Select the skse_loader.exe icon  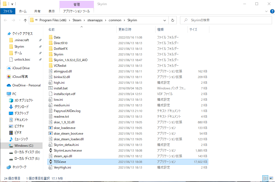pos(51,128)
